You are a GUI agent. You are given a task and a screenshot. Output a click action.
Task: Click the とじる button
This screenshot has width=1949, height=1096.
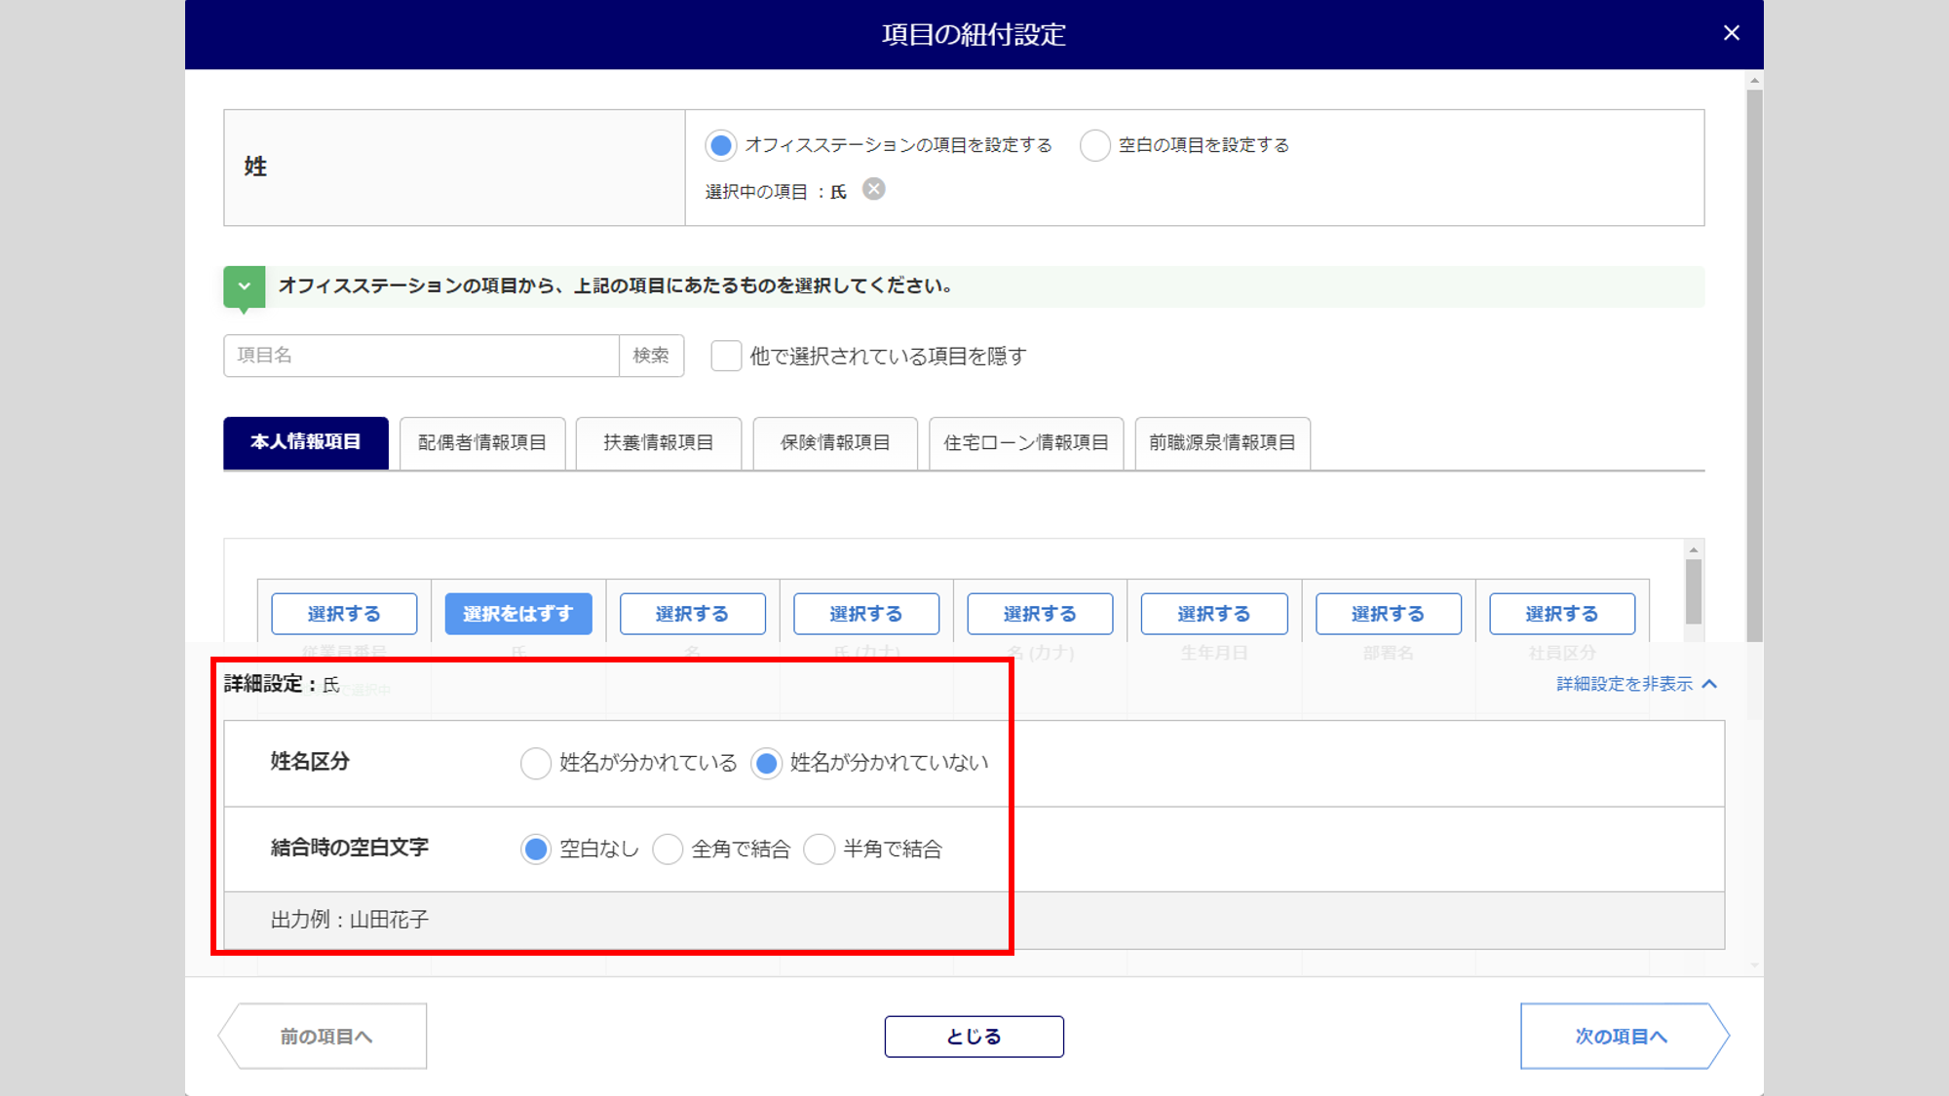(x=974, y=1037)
